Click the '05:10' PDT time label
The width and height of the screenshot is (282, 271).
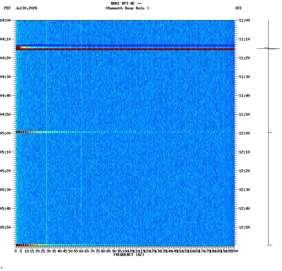[x=5, y=152]
